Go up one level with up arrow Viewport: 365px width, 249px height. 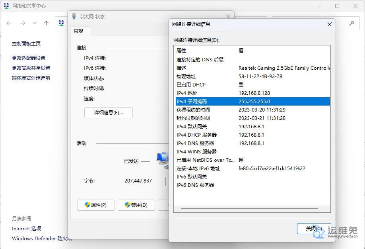pyautogui.click(x=46, y=23)
